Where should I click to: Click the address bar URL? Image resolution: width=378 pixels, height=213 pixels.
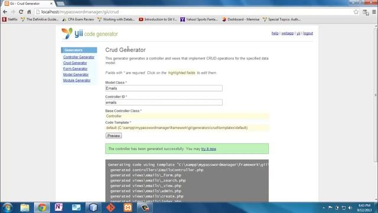80,12
